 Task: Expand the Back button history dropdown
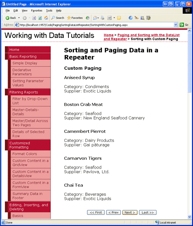[19, 18]
